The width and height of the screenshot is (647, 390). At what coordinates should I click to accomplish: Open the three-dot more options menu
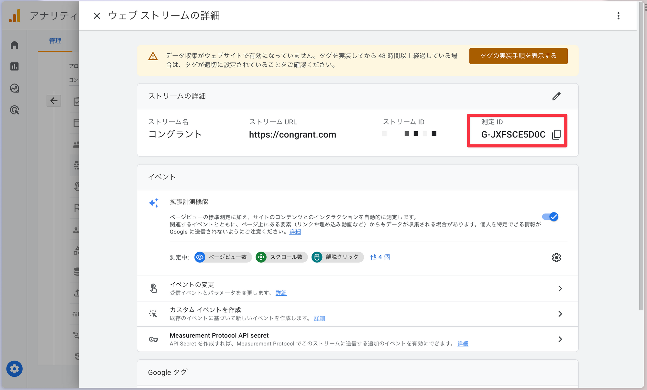pyautogui.click(x=618, y=16)
